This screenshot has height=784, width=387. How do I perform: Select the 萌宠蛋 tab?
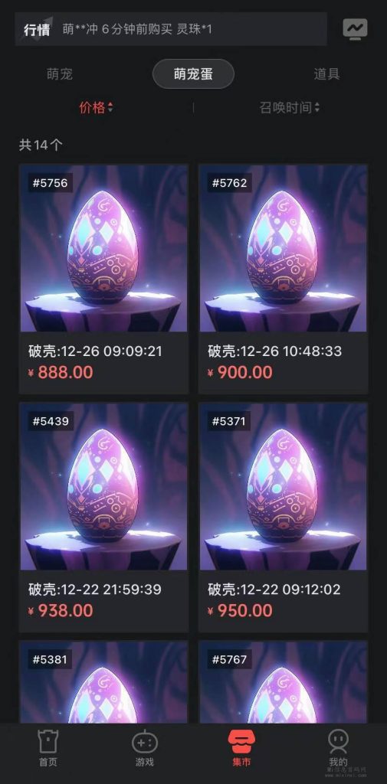coord(193,74)
